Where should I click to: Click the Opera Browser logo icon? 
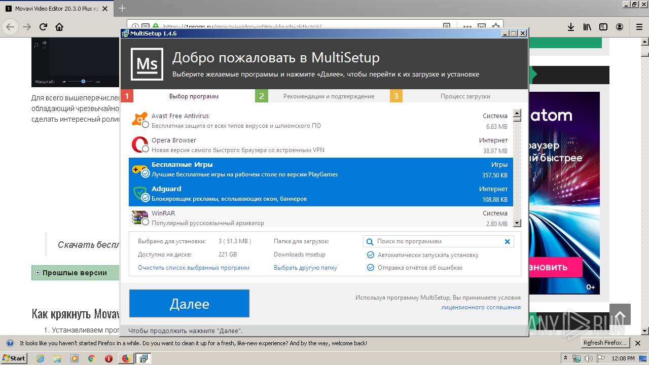point(139,144)
